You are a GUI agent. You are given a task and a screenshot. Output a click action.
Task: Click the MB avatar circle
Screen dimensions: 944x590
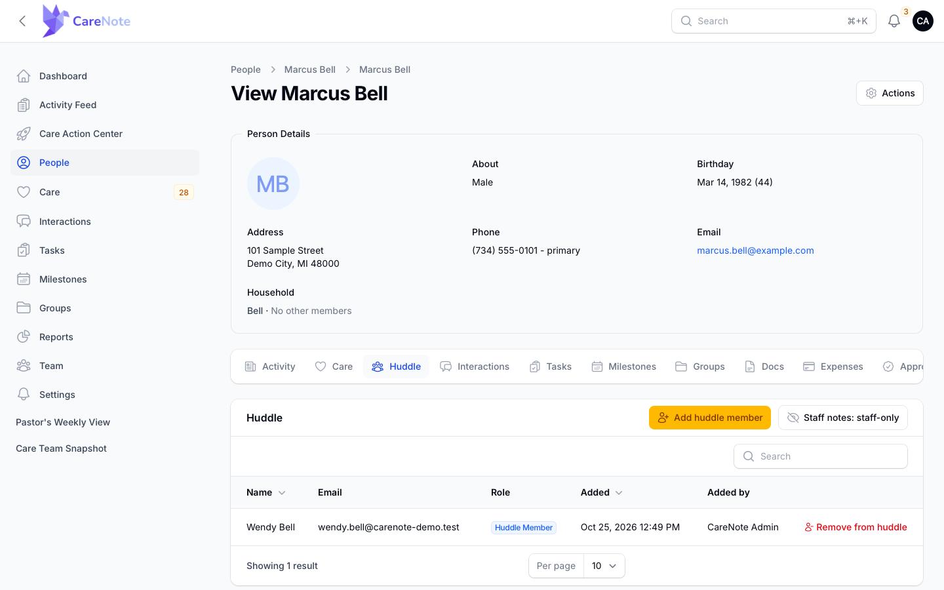(273, 184)
